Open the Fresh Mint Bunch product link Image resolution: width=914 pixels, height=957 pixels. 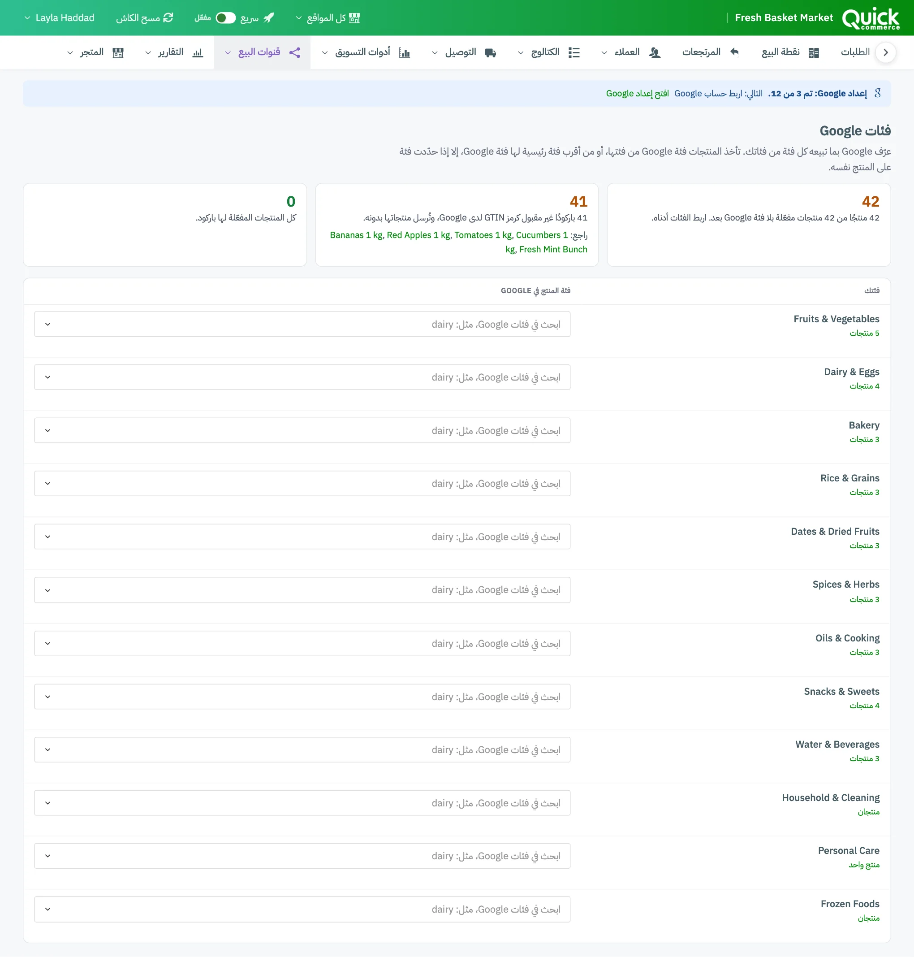(553, 249)
